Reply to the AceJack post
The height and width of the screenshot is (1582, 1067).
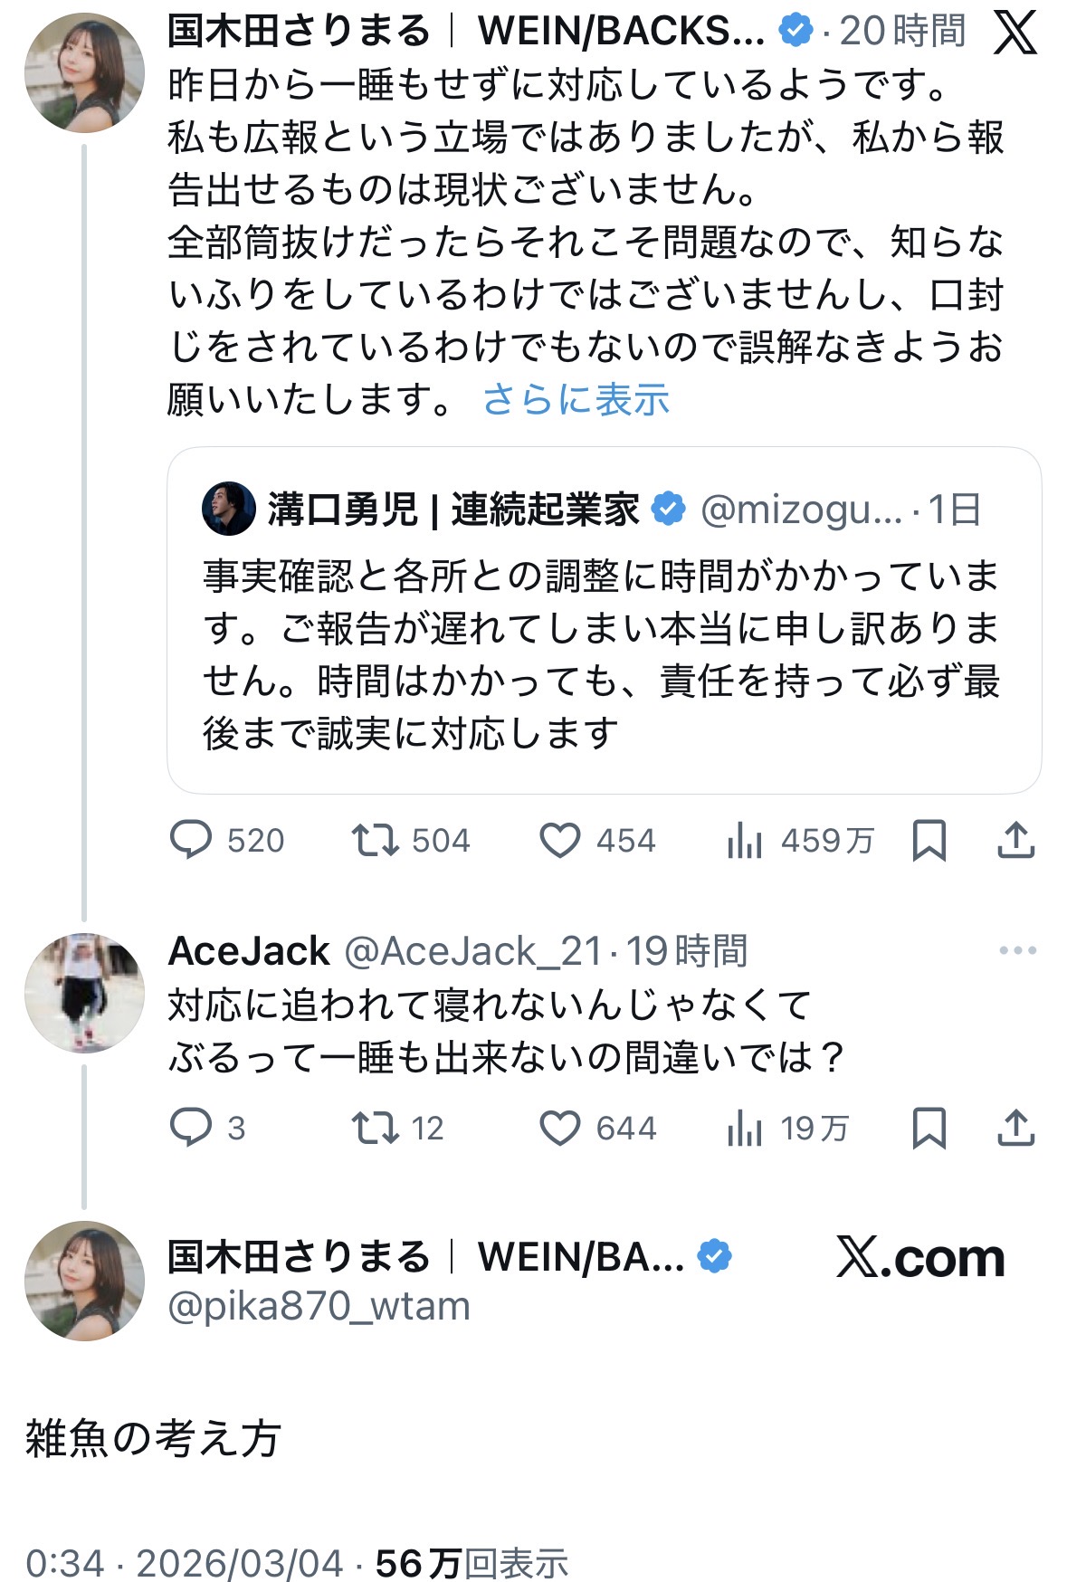tap(191, 1128)
